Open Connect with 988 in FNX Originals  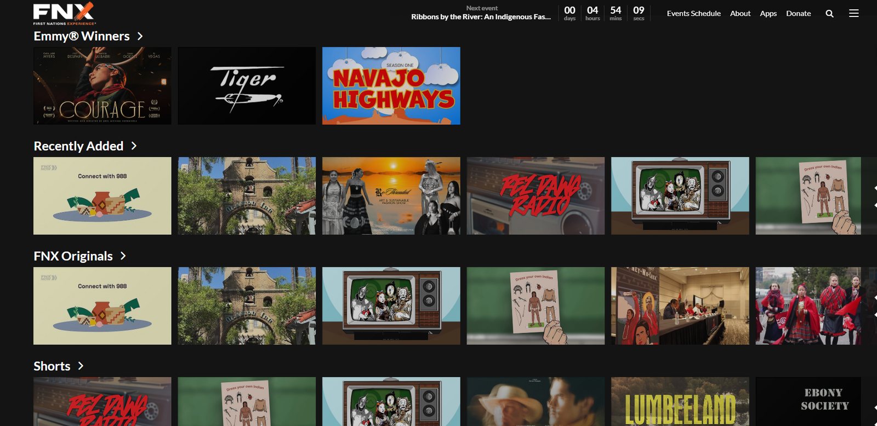102,306
